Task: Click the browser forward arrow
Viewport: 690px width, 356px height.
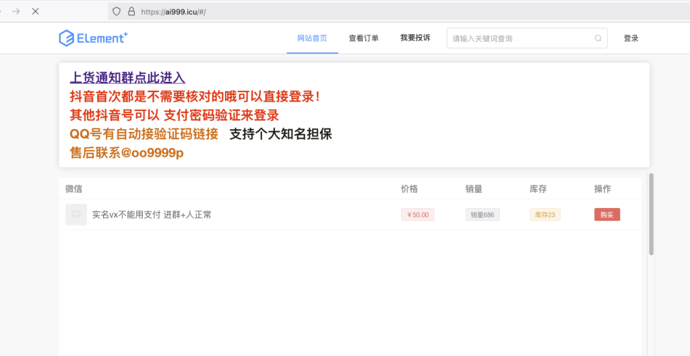Action: (16, 11)
